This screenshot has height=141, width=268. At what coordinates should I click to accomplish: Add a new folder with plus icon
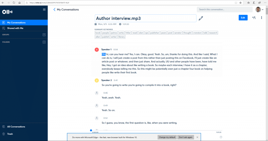tap(44, 42)
